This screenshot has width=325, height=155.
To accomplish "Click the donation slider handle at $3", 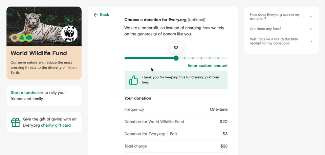I will [x=176, y=58].
